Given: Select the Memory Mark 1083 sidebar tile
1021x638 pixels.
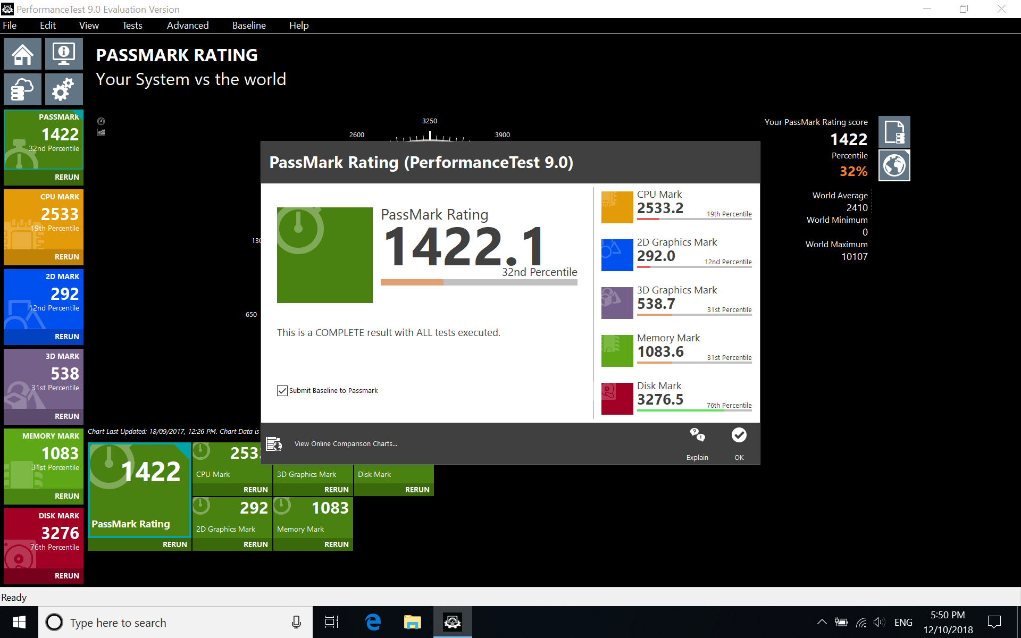Looking at the screenshot, I should click(44, 459).
